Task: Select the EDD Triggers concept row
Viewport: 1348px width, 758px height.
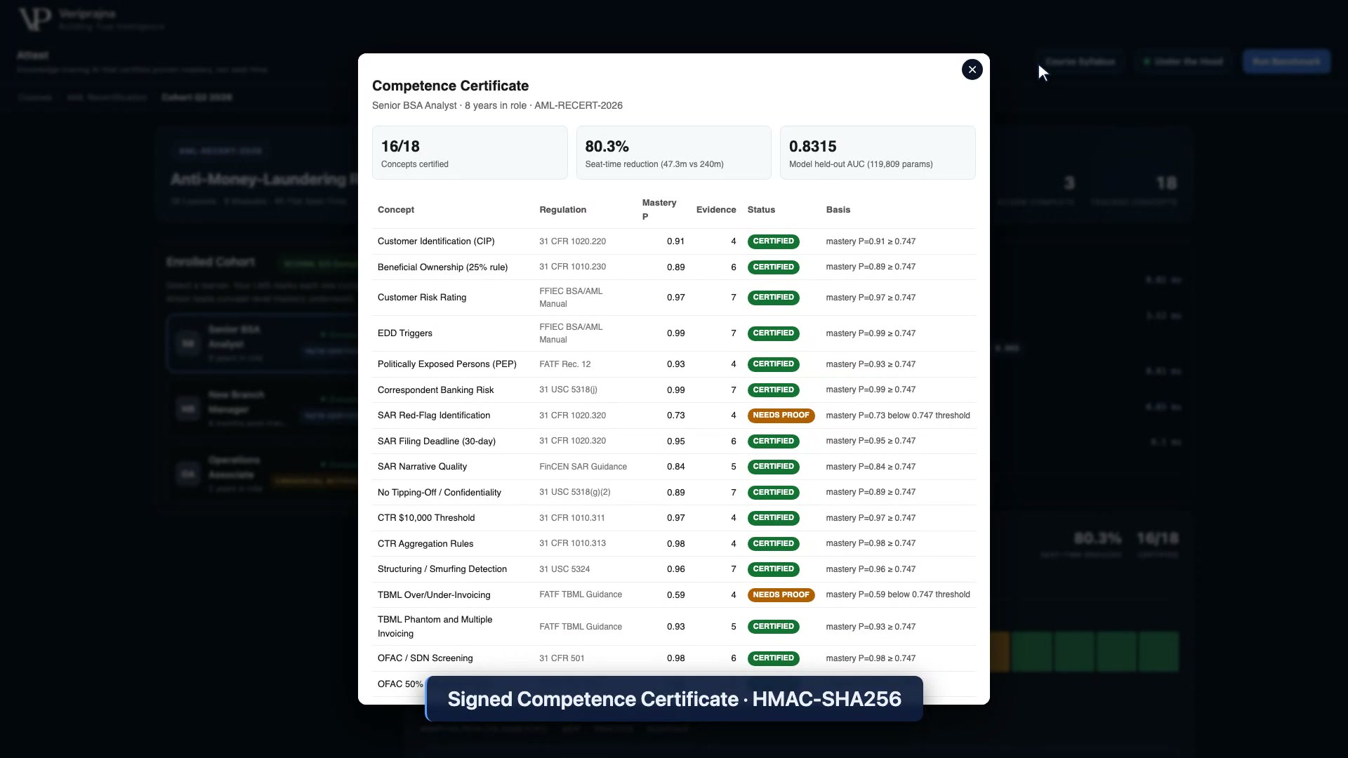Action: tap(674, 333)
